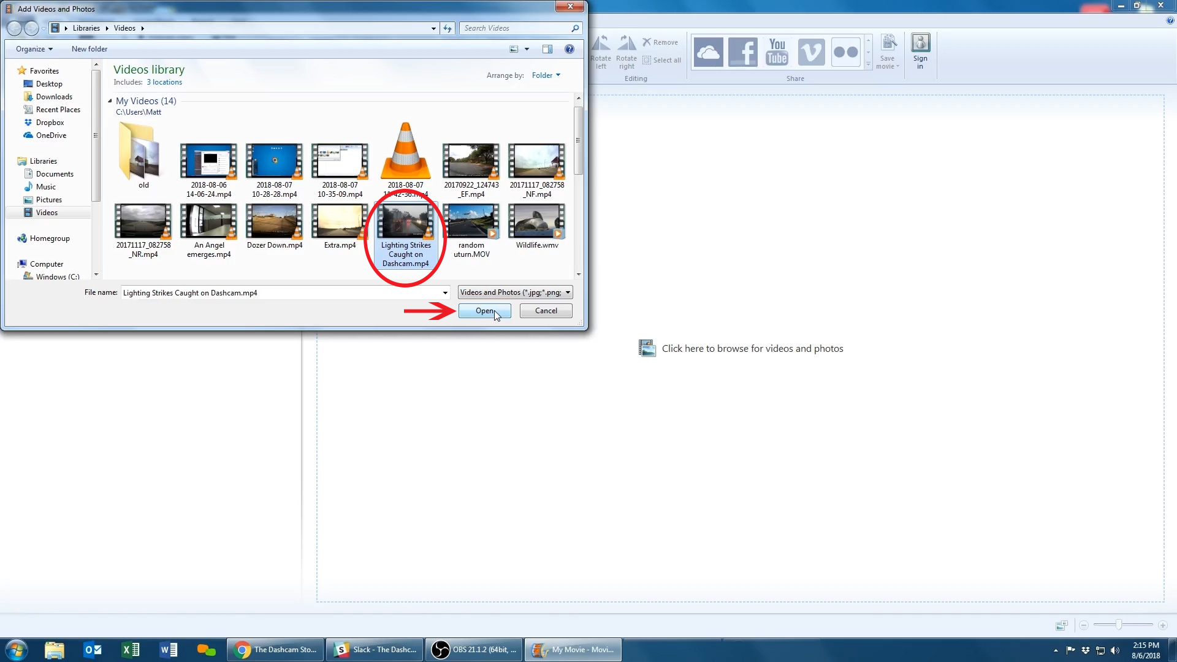Toggle the preview pane button
The width and height of the screenshot is (1177, 662).
click(547, 49)
